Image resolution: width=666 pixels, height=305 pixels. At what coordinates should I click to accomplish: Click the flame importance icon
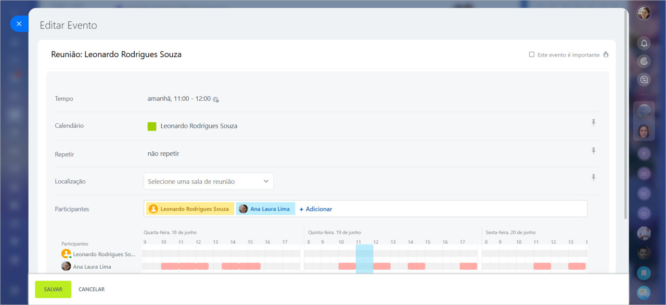[x=606, y=55]
